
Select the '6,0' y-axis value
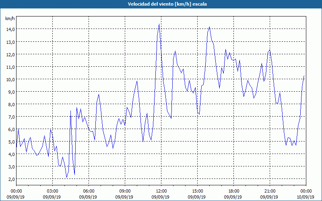click(11, 129)
